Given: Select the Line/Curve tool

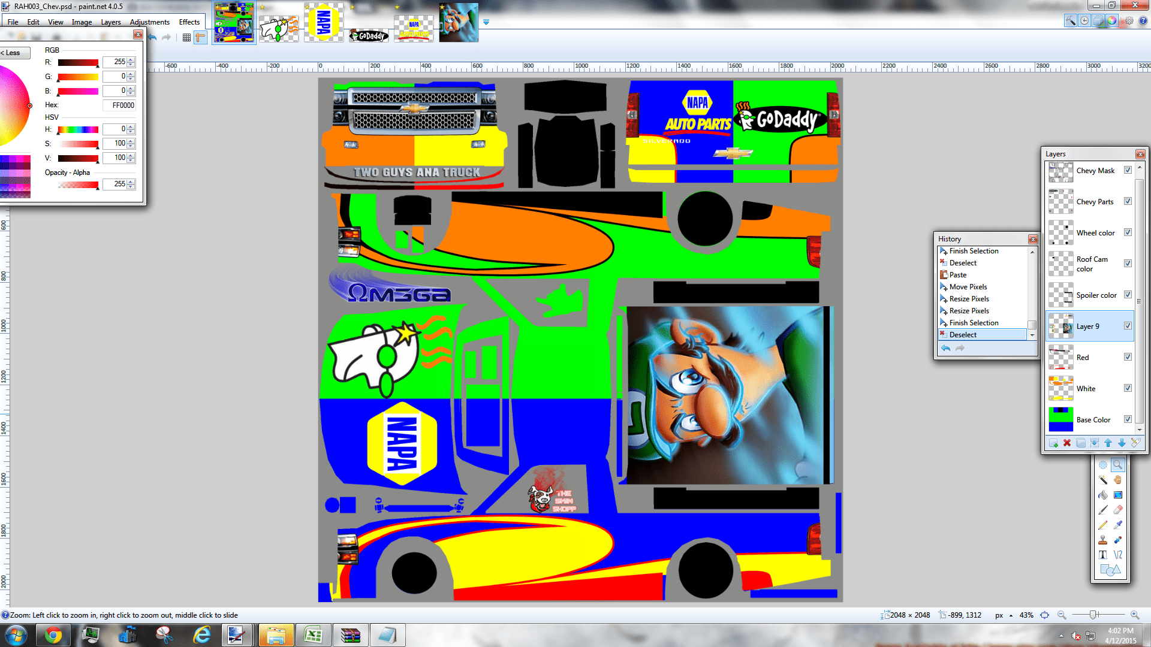Looking at the screenshot, I should click(x=1118, y=555).
